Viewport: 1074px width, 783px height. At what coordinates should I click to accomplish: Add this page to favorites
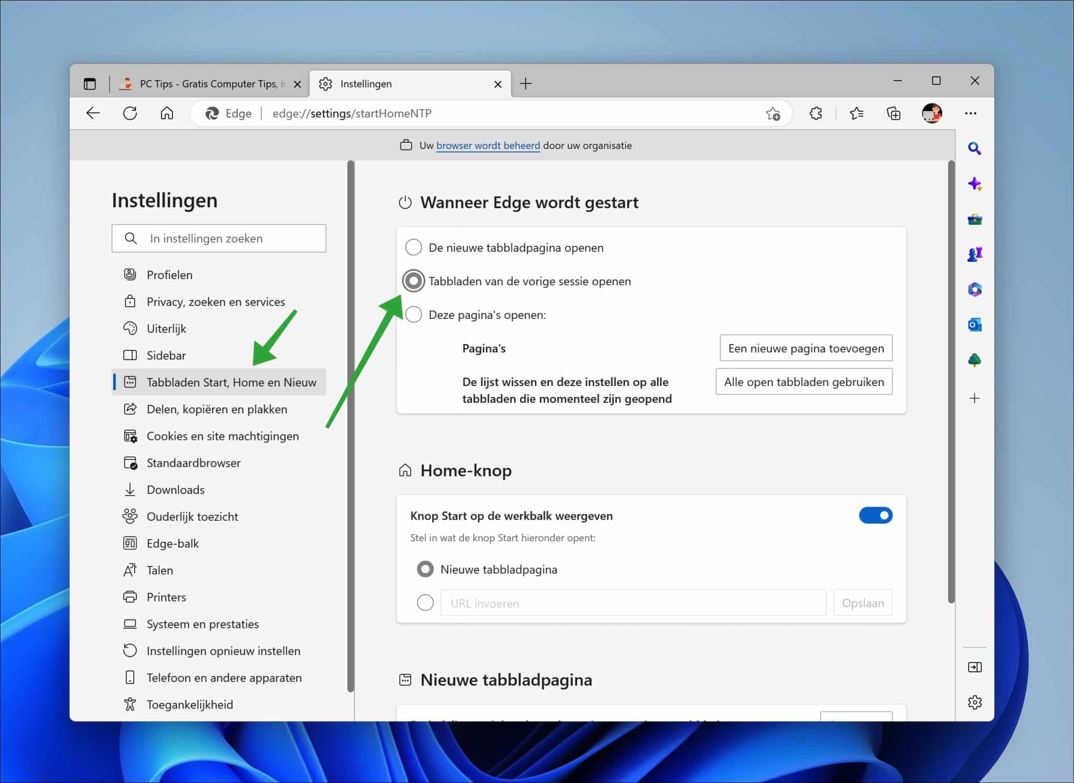point(773,113)
